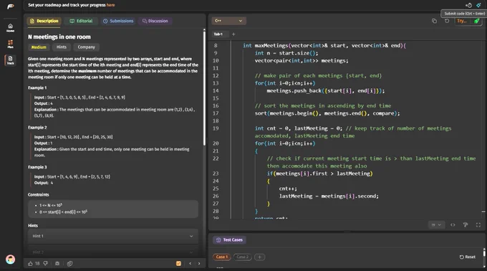Viewport: 487px width, 271px height.
Task: Open the Plus section in the sidebar
Action: (x=10, y=44)
